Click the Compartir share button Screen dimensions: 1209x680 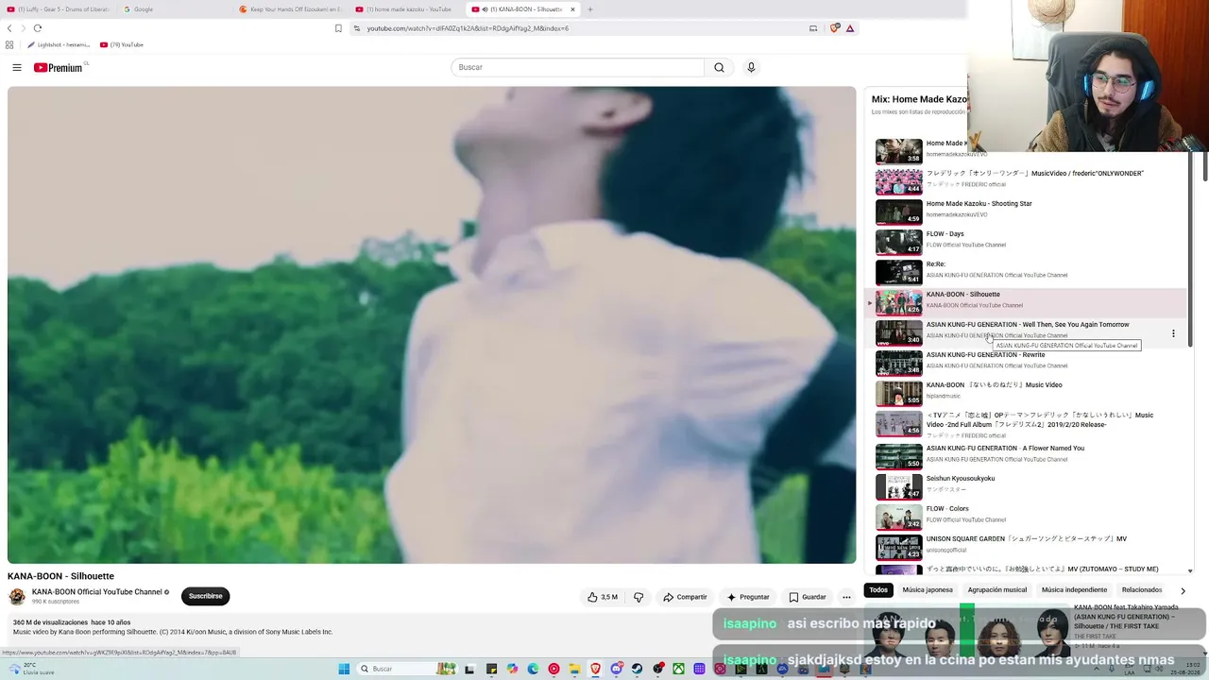tap(685, 597)
